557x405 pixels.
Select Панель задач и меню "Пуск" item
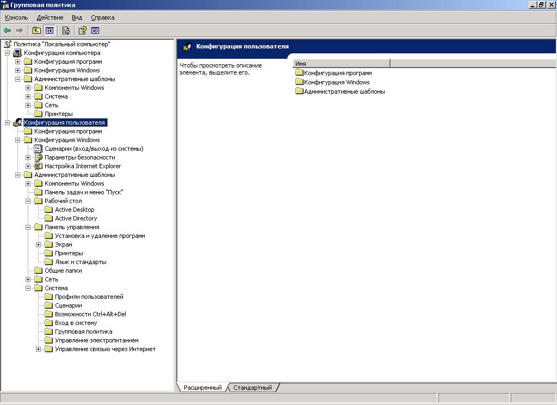(x=84, y=192)
